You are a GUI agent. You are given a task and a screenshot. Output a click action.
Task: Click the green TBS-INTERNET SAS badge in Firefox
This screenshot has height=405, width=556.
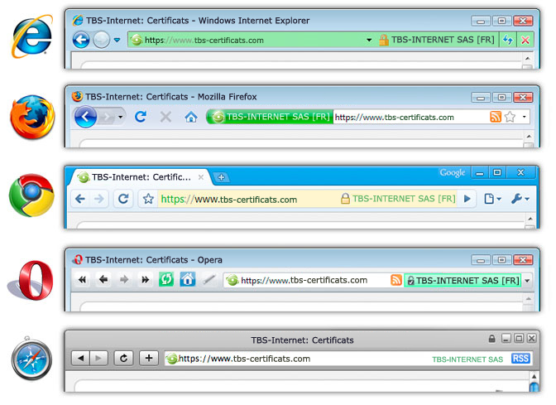coord(271,117)
